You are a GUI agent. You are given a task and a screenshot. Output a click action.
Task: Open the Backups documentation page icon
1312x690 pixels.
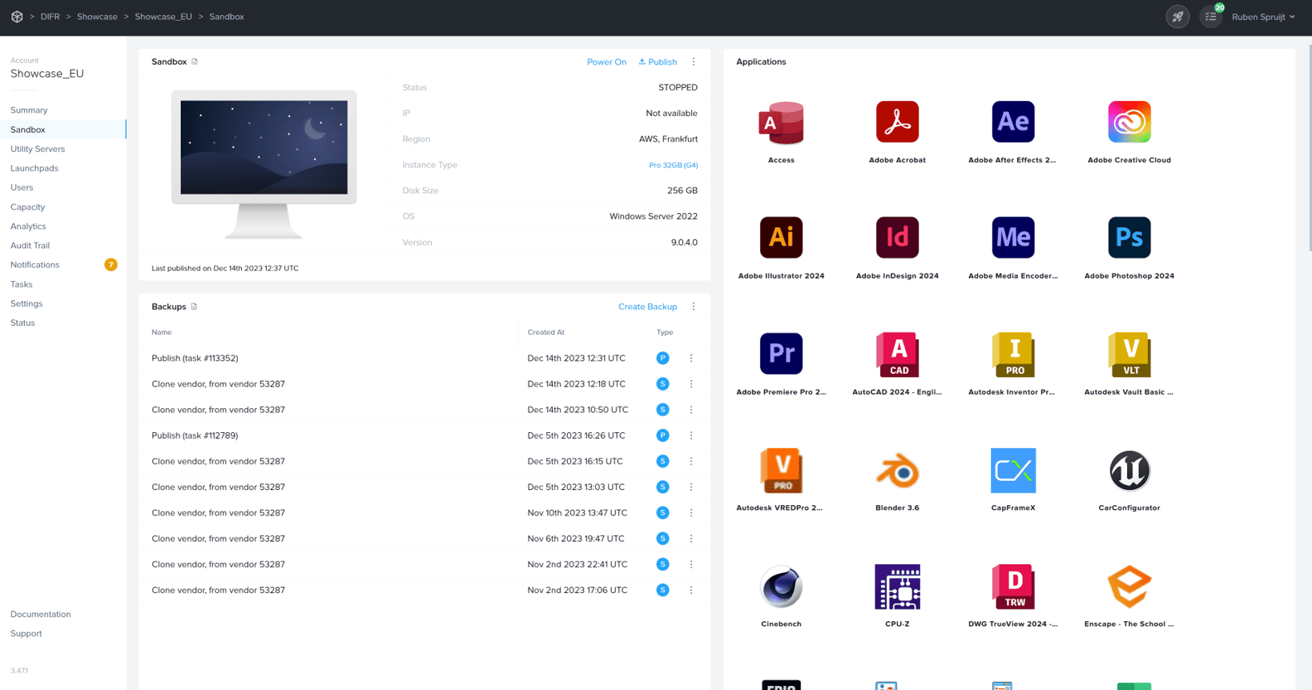(x=194, y=307)
